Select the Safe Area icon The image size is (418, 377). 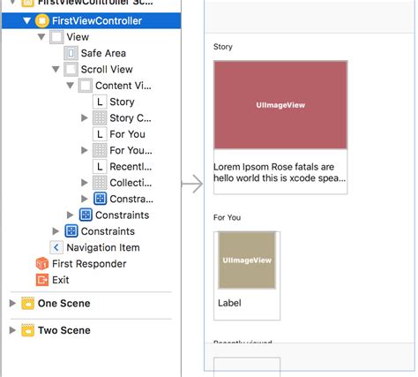[x=71, y=53]
